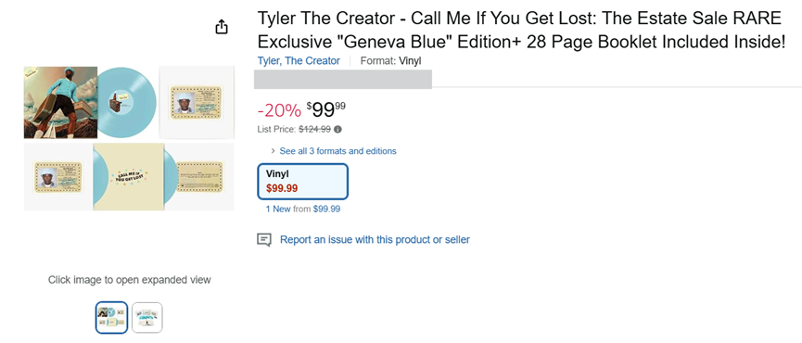The height and width of the screenshot is (343, 802).
Task: Click the List Price info icon
Action: pyautogui.click(x=337, y=130)
